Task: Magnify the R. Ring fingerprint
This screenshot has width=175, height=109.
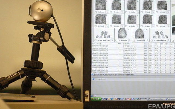Action: pyautogui.click(x=153, y=12)
